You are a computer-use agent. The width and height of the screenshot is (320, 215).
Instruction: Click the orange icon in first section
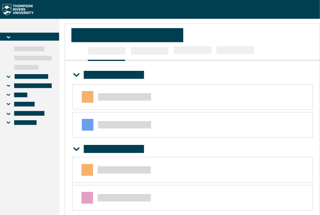(x=88, y=97)
